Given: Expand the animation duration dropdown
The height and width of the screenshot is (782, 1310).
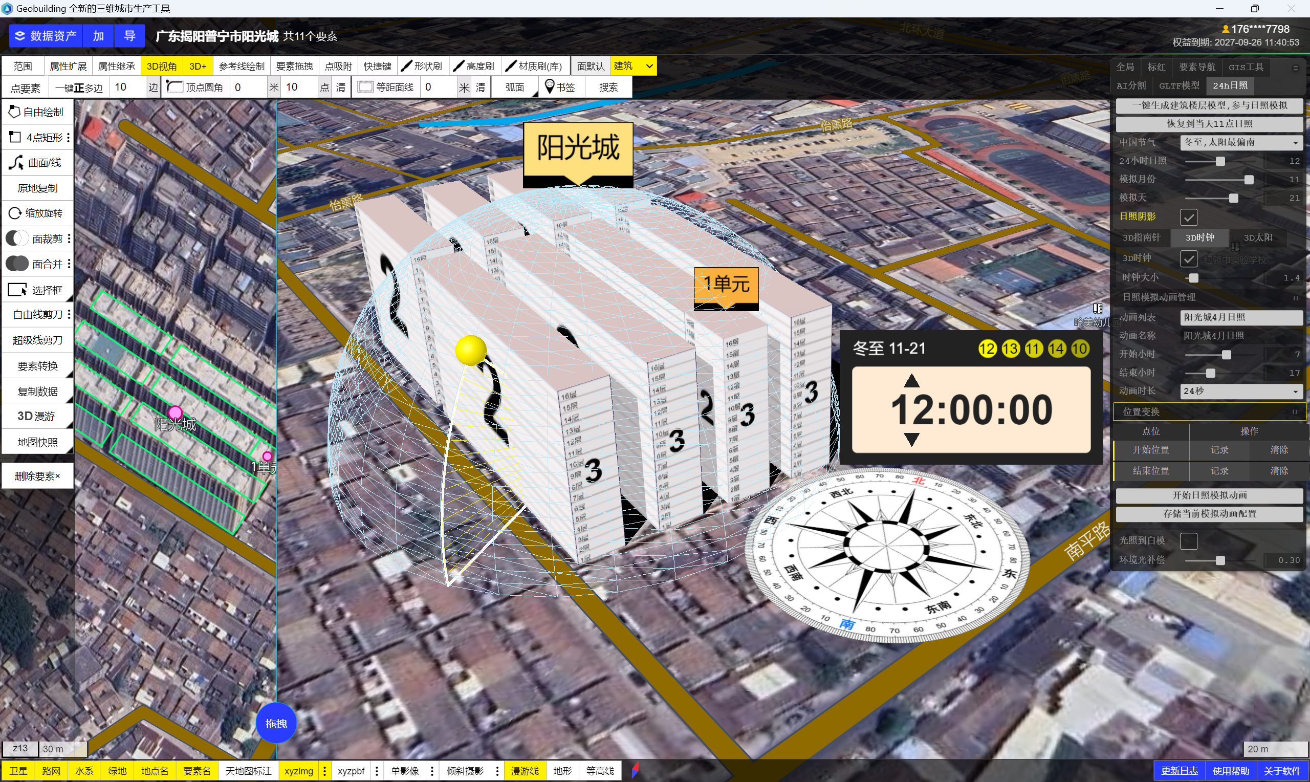Looking at the screenshot, I should [1240, 391].
